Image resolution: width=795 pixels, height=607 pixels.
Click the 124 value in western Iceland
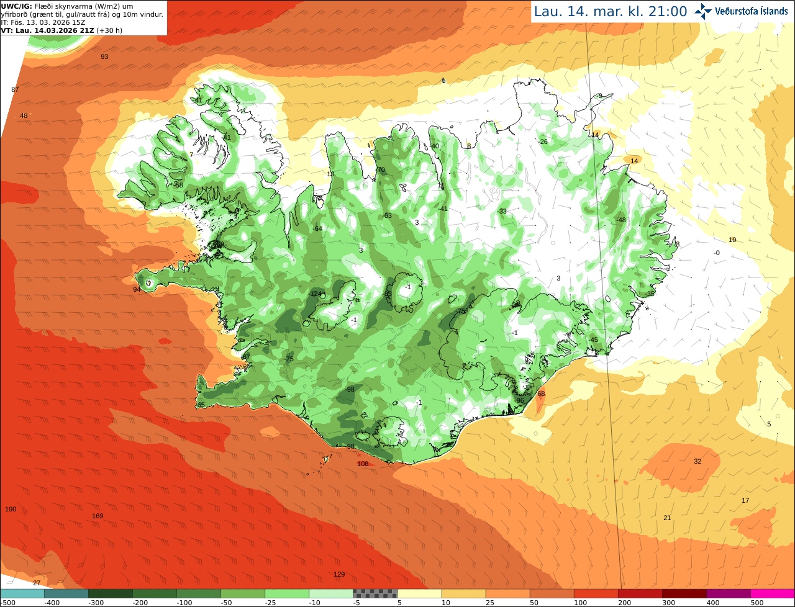tap(316, 294)
